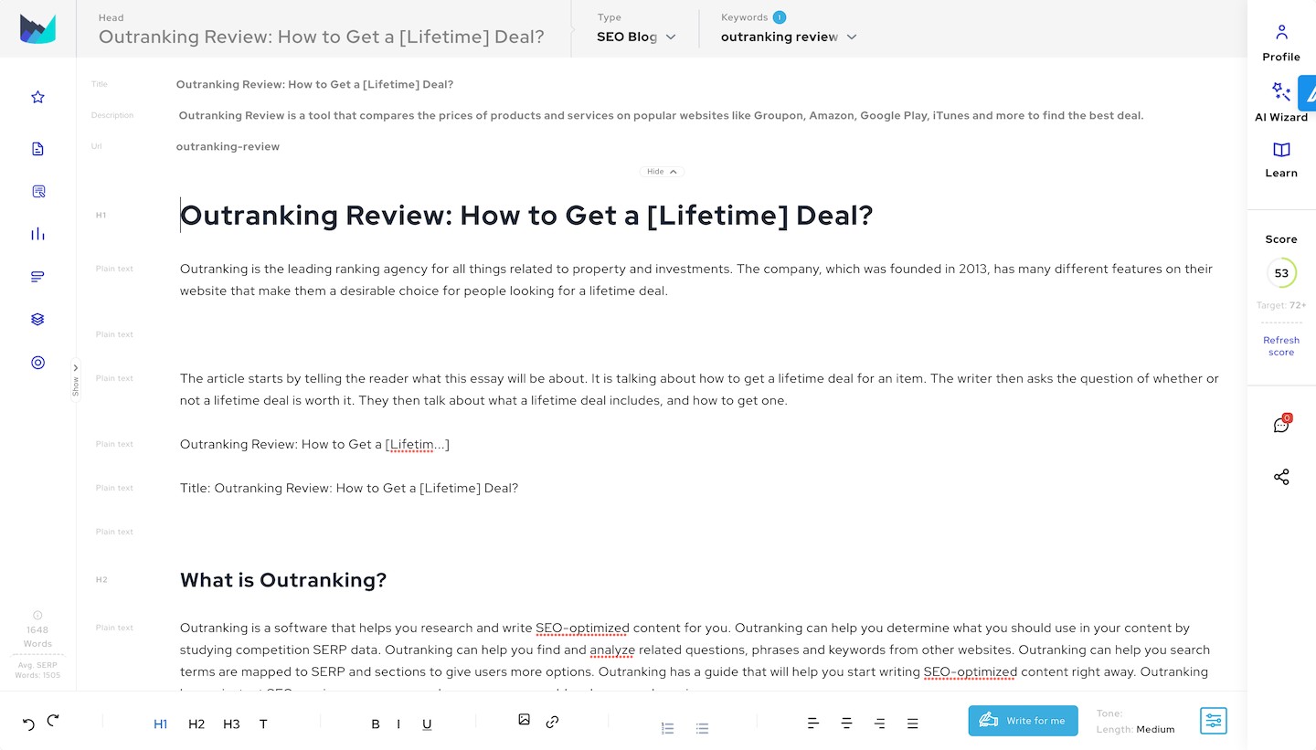Click the Head title in top bar
The width and height of the screenshot is (1316, 750).
322,37
